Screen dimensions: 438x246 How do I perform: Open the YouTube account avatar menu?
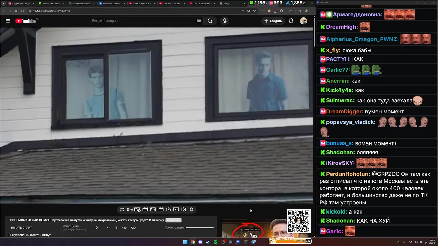[304, 21]
